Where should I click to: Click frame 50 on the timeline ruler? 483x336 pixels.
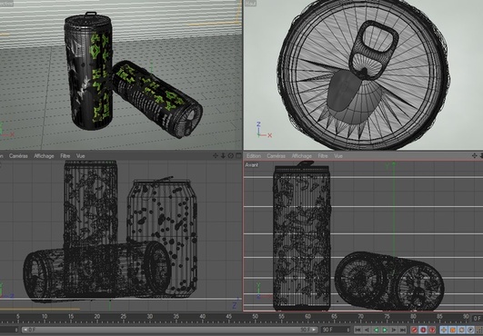[x=255, y=316]
